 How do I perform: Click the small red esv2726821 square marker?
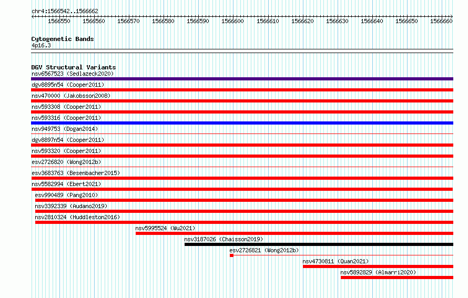(x=231, y=255)
